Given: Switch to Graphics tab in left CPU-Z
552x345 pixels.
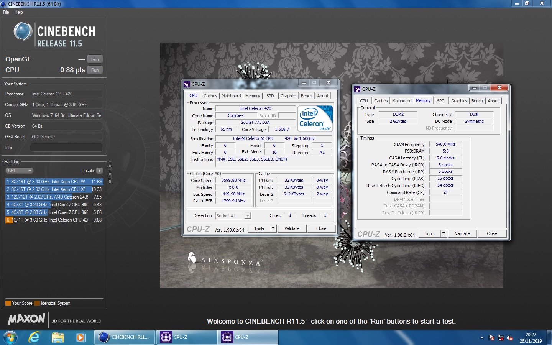Looking at the screenshot, I should 289,96.
